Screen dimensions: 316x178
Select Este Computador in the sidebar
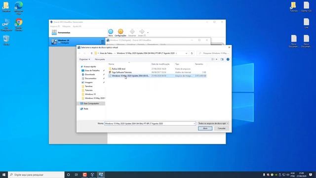pyautogui.click(x=91, y=103)
